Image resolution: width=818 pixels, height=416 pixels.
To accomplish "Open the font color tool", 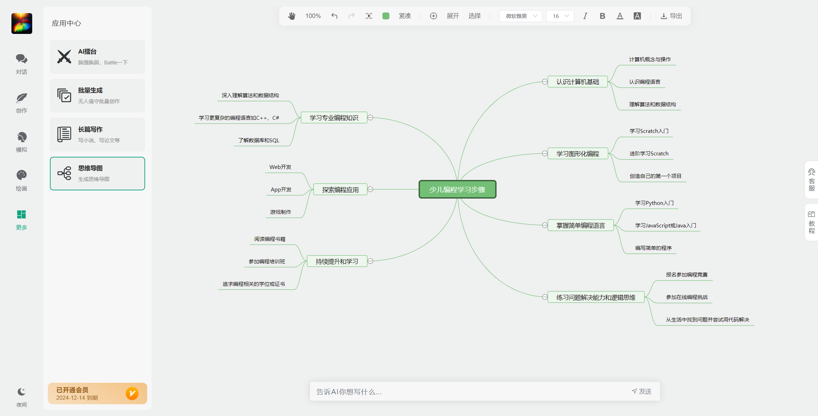I will pos(620,16).
